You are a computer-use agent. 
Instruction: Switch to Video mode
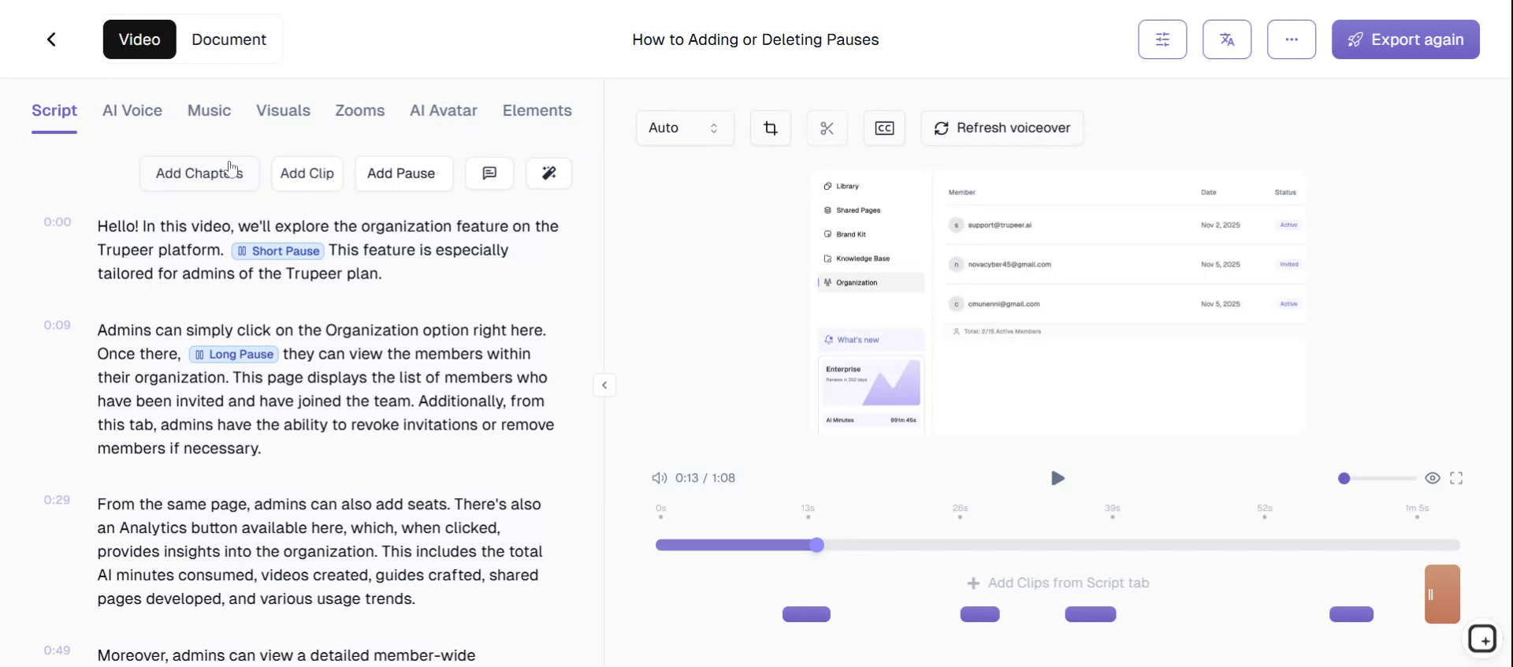(x=139, y=39)
